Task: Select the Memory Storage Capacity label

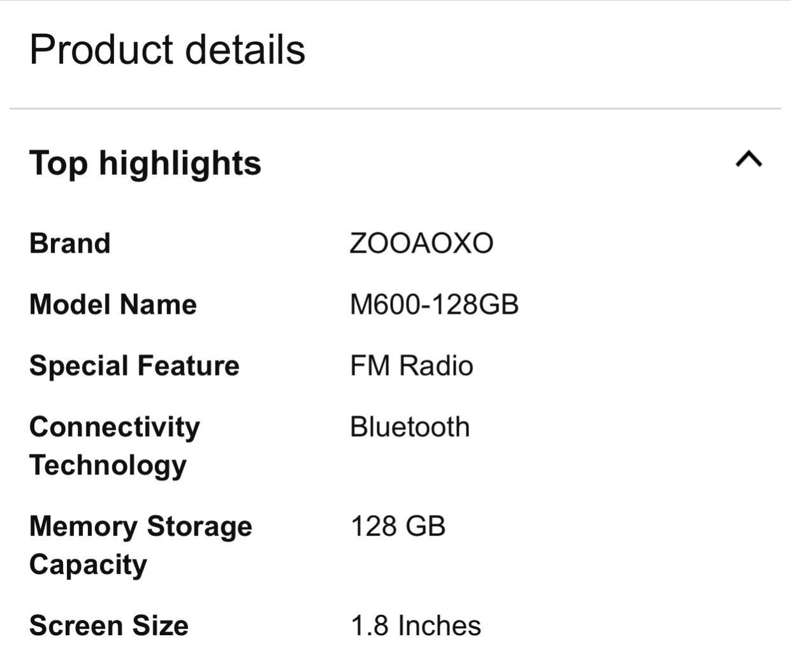Action: (x=141, y=545)
